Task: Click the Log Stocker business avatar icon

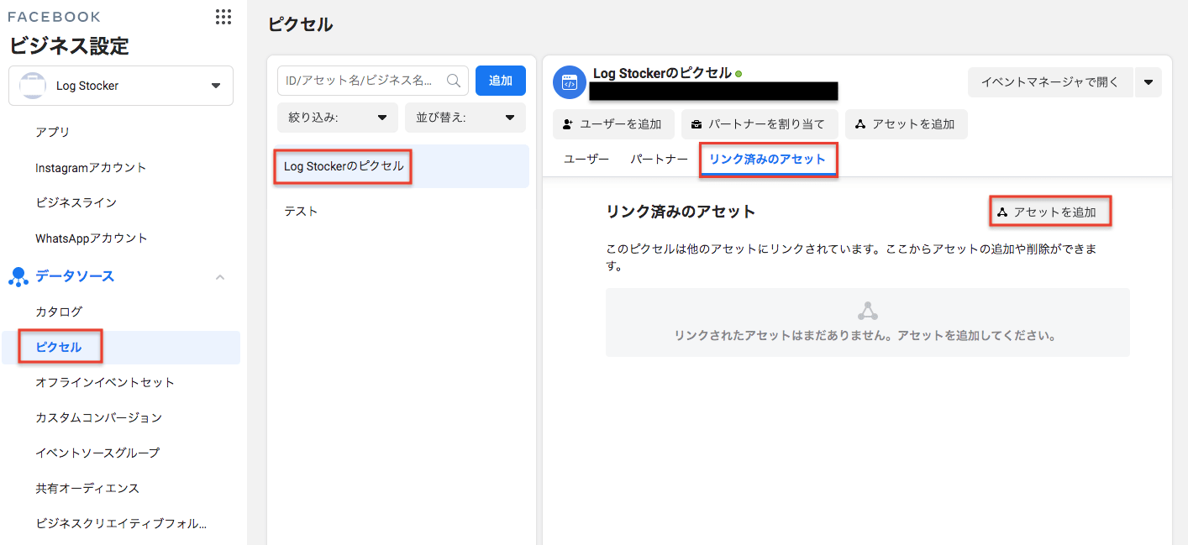Action: point(32,86)
